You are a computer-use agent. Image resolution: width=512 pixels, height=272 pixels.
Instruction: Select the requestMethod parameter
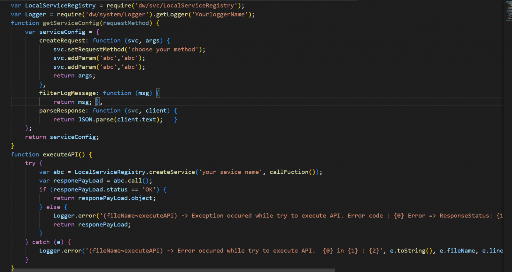(x=126, y=23)
